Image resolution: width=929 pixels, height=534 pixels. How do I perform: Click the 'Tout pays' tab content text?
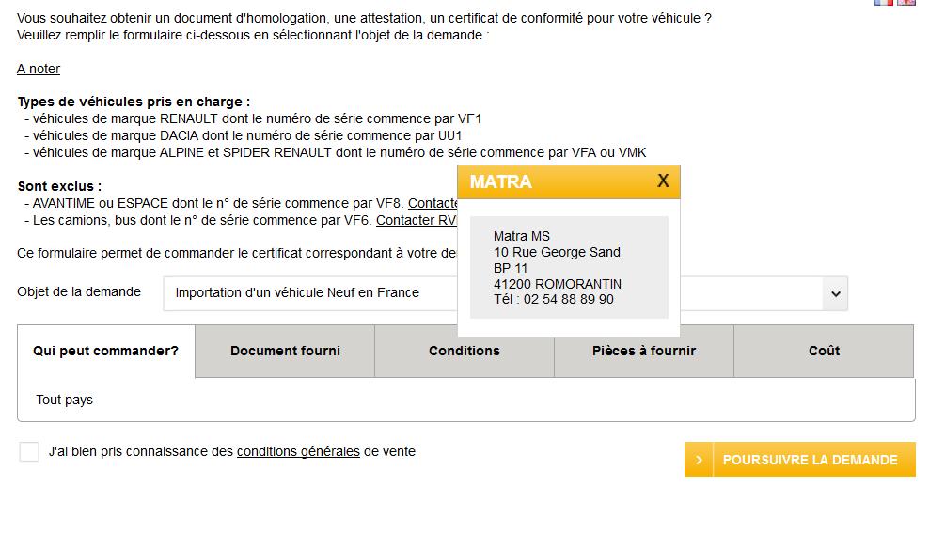[x=64, y=400]
